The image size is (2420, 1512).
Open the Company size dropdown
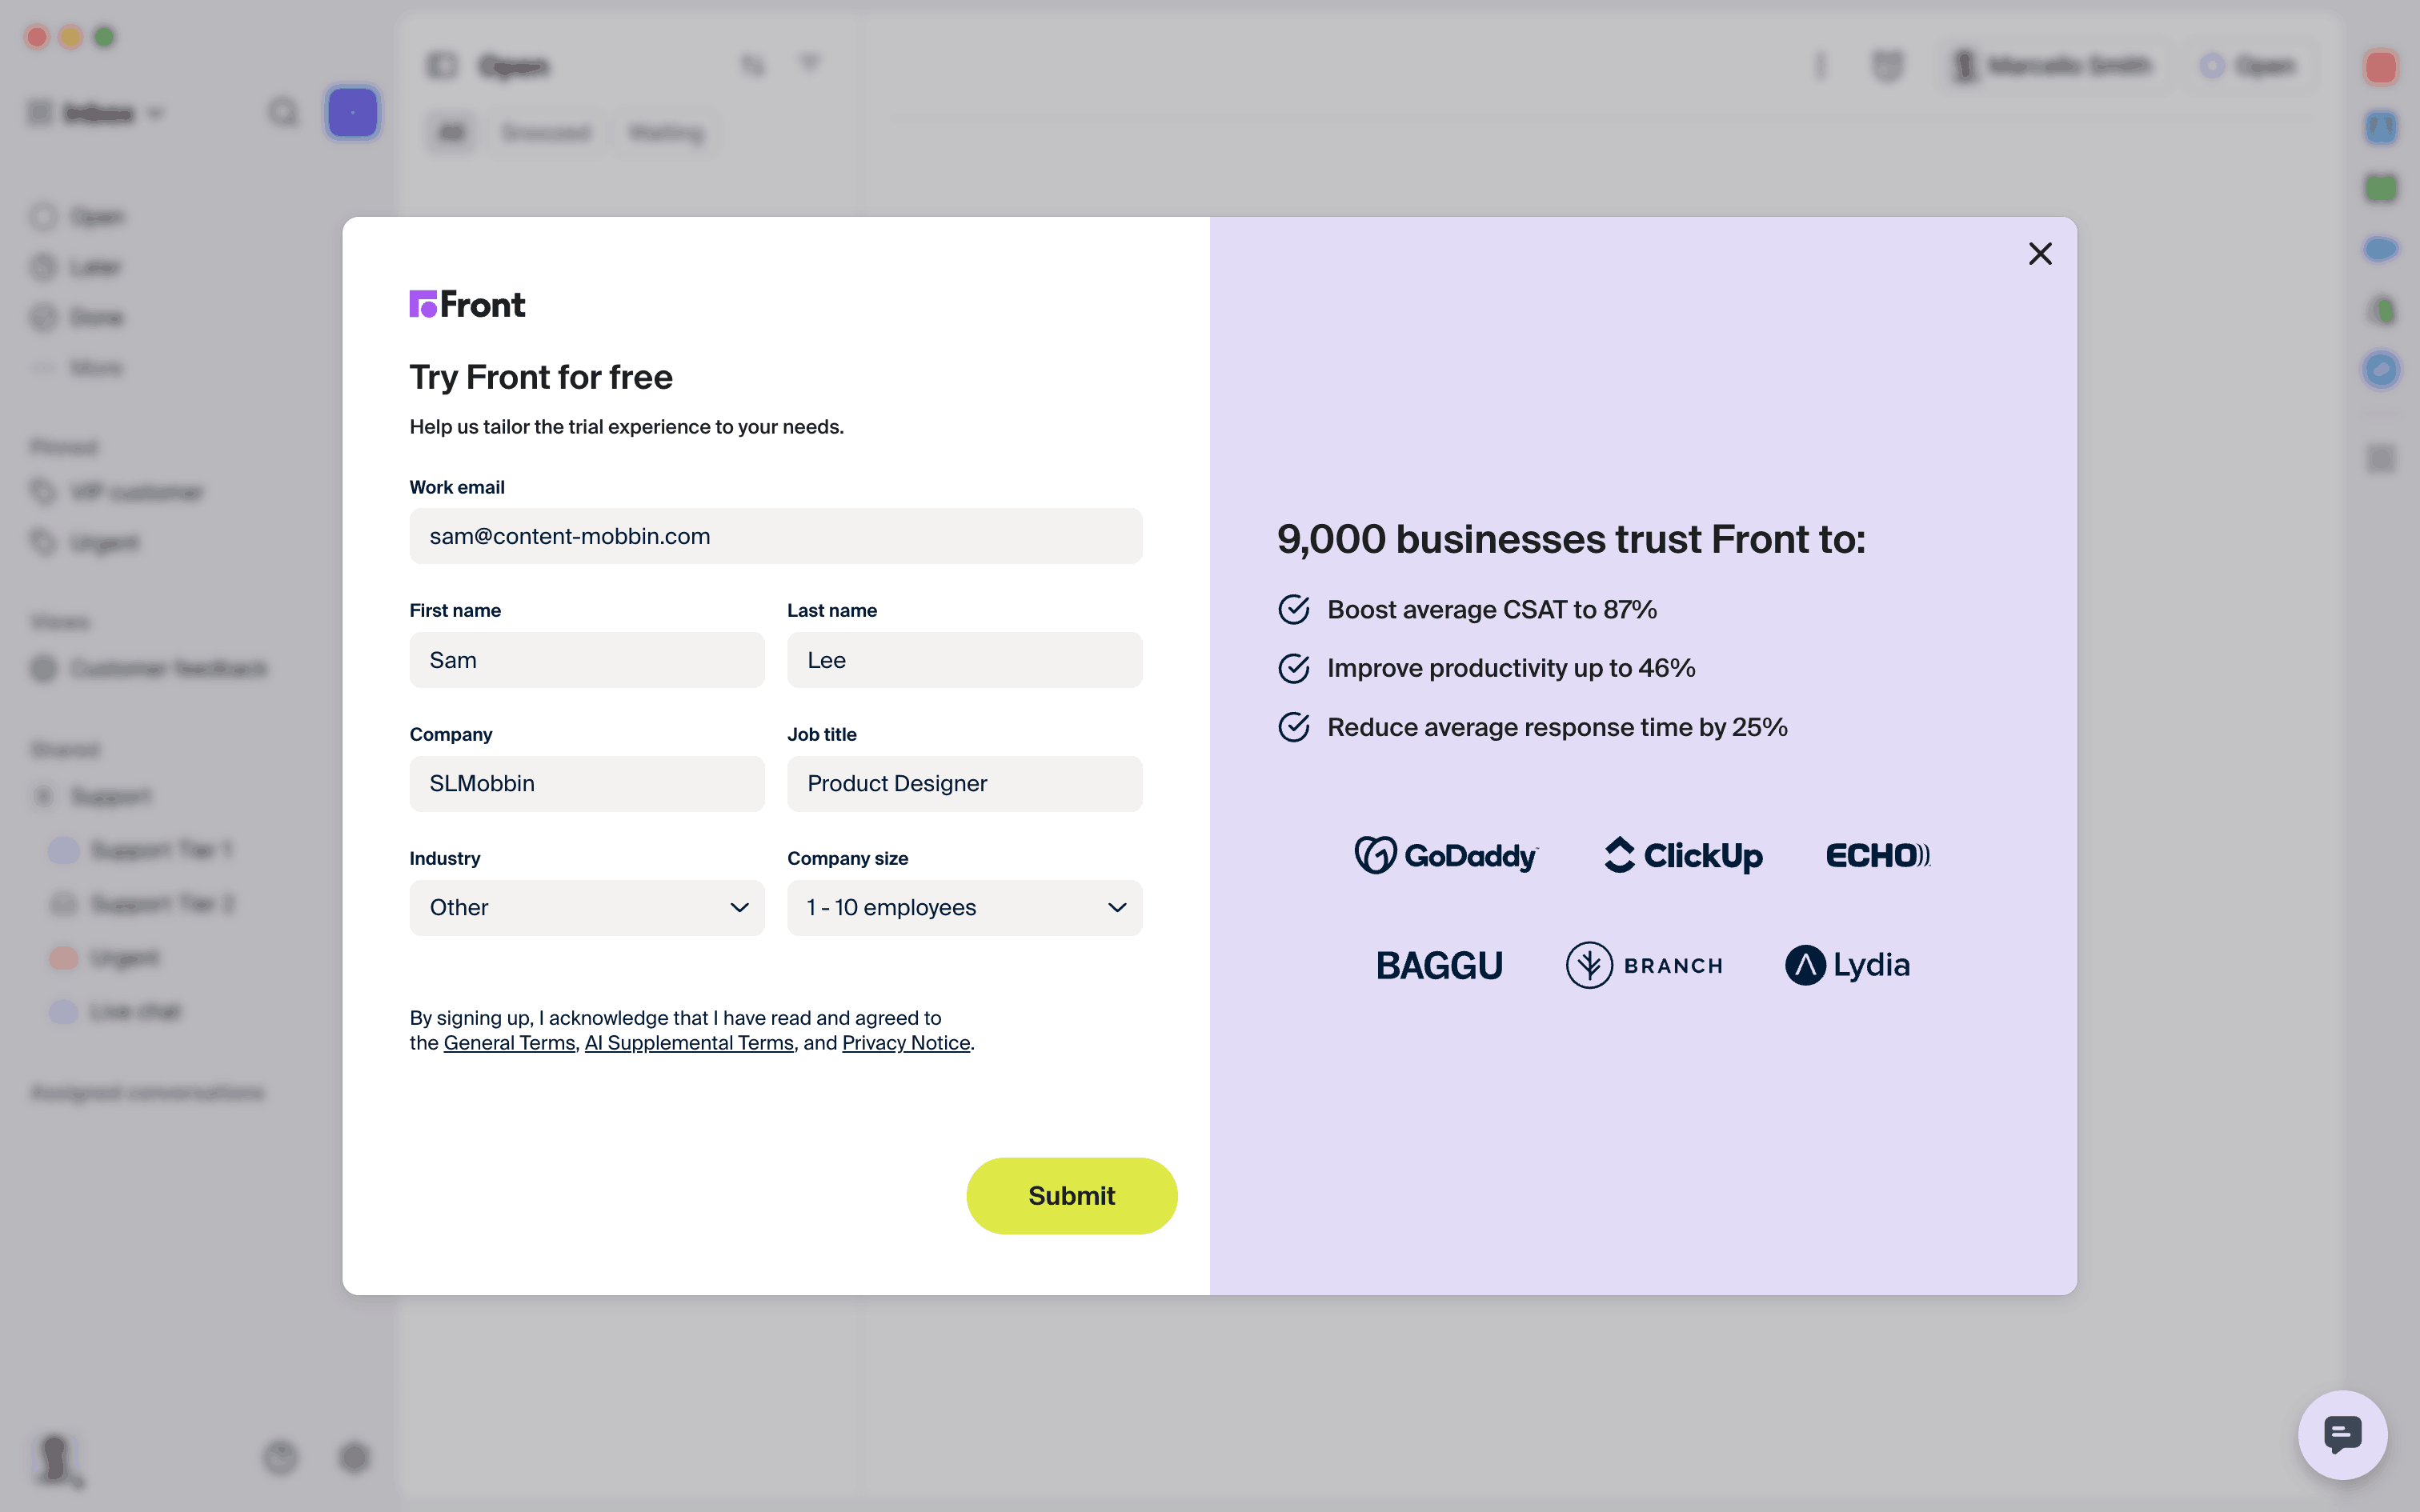pyautogui.click(x=964, y=908)
